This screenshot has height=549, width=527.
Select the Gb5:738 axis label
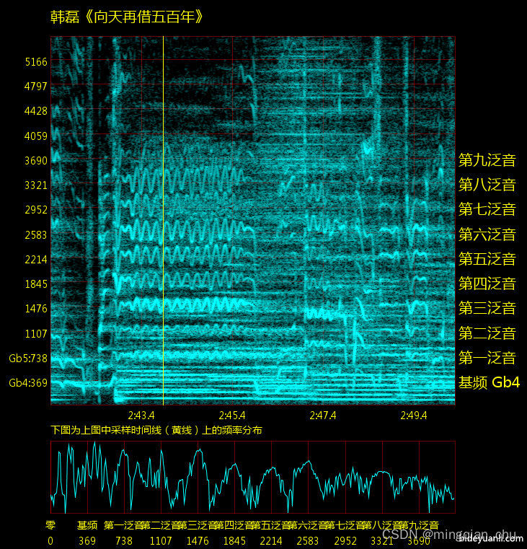[x=28, y=358]
